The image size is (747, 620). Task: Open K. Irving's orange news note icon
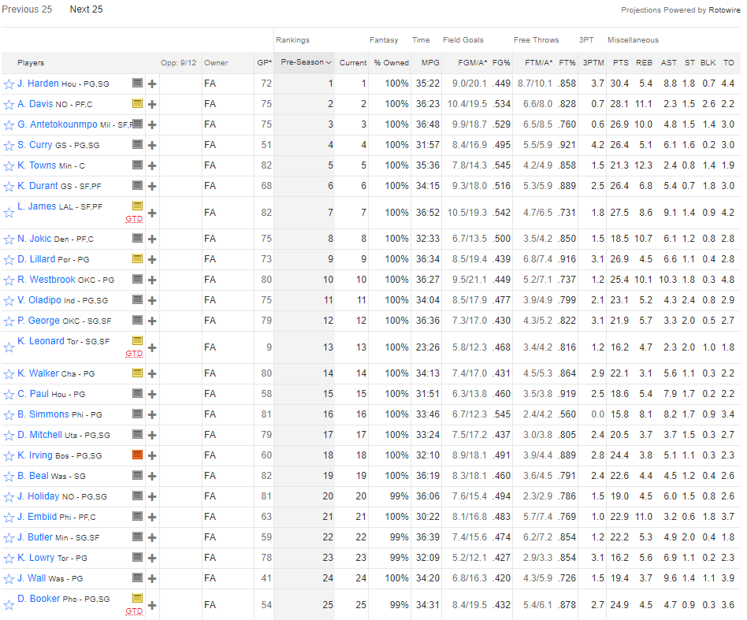[x=137, y=455]
